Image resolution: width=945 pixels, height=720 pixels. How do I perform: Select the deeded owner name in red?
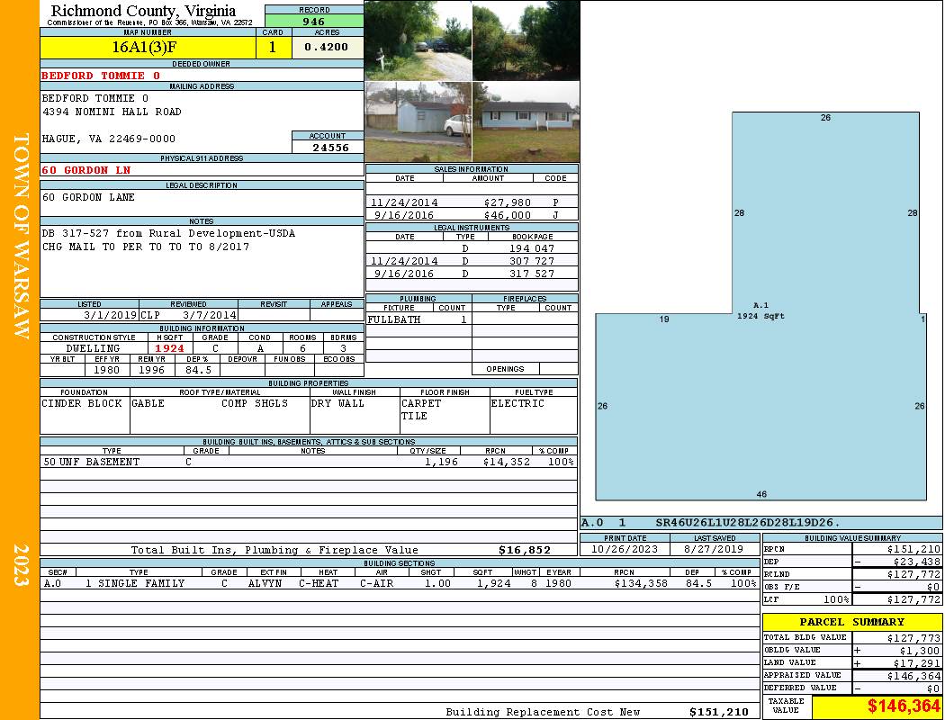click(101, 76)
